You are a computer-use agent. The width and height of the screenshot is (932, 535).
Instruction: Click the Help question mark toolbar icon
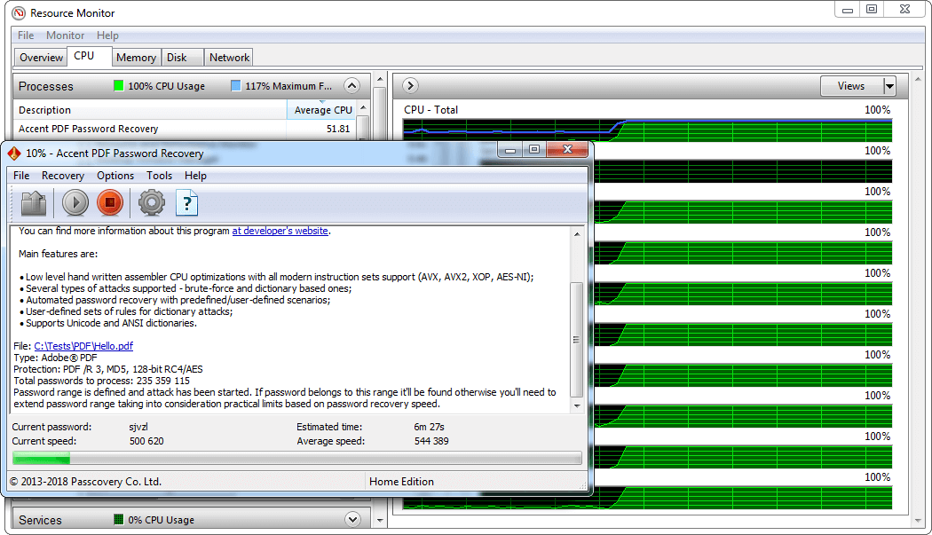pyautogui.click(x=186, y=203)
